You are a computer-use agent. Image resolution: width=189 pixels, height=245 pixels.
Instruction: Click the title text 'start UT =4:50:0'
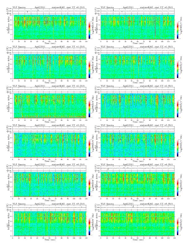click(x=164, y=165)
